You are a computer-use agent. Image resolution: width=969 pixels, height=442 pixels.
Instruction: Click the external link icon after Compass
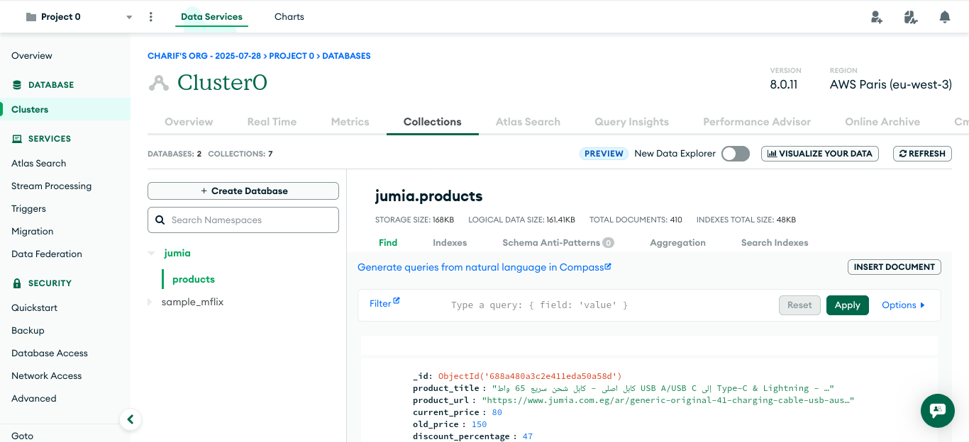tap(608, 266)
